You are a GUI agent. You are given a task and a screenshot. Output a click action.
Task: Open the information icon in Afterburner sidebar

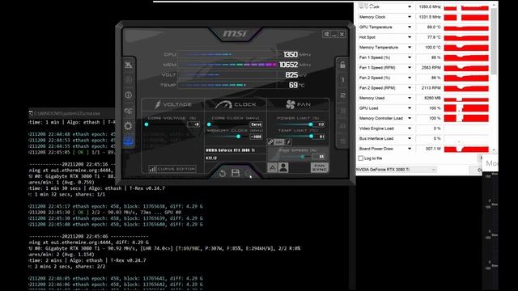(x=128, y=95)
